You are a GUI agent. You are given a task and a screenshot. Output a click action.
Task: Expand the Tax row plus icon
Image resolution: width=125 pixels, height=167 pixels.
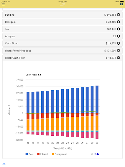[x=118, y=29]
